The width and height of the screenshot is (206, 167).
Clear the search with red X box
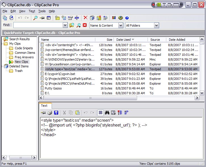[x=85, y=25]
